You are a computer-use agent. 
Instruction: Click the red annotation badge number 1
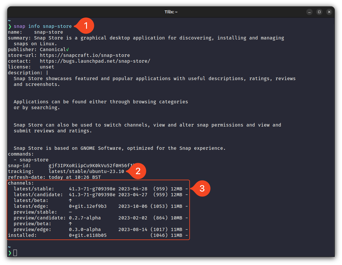pos(86,26)
